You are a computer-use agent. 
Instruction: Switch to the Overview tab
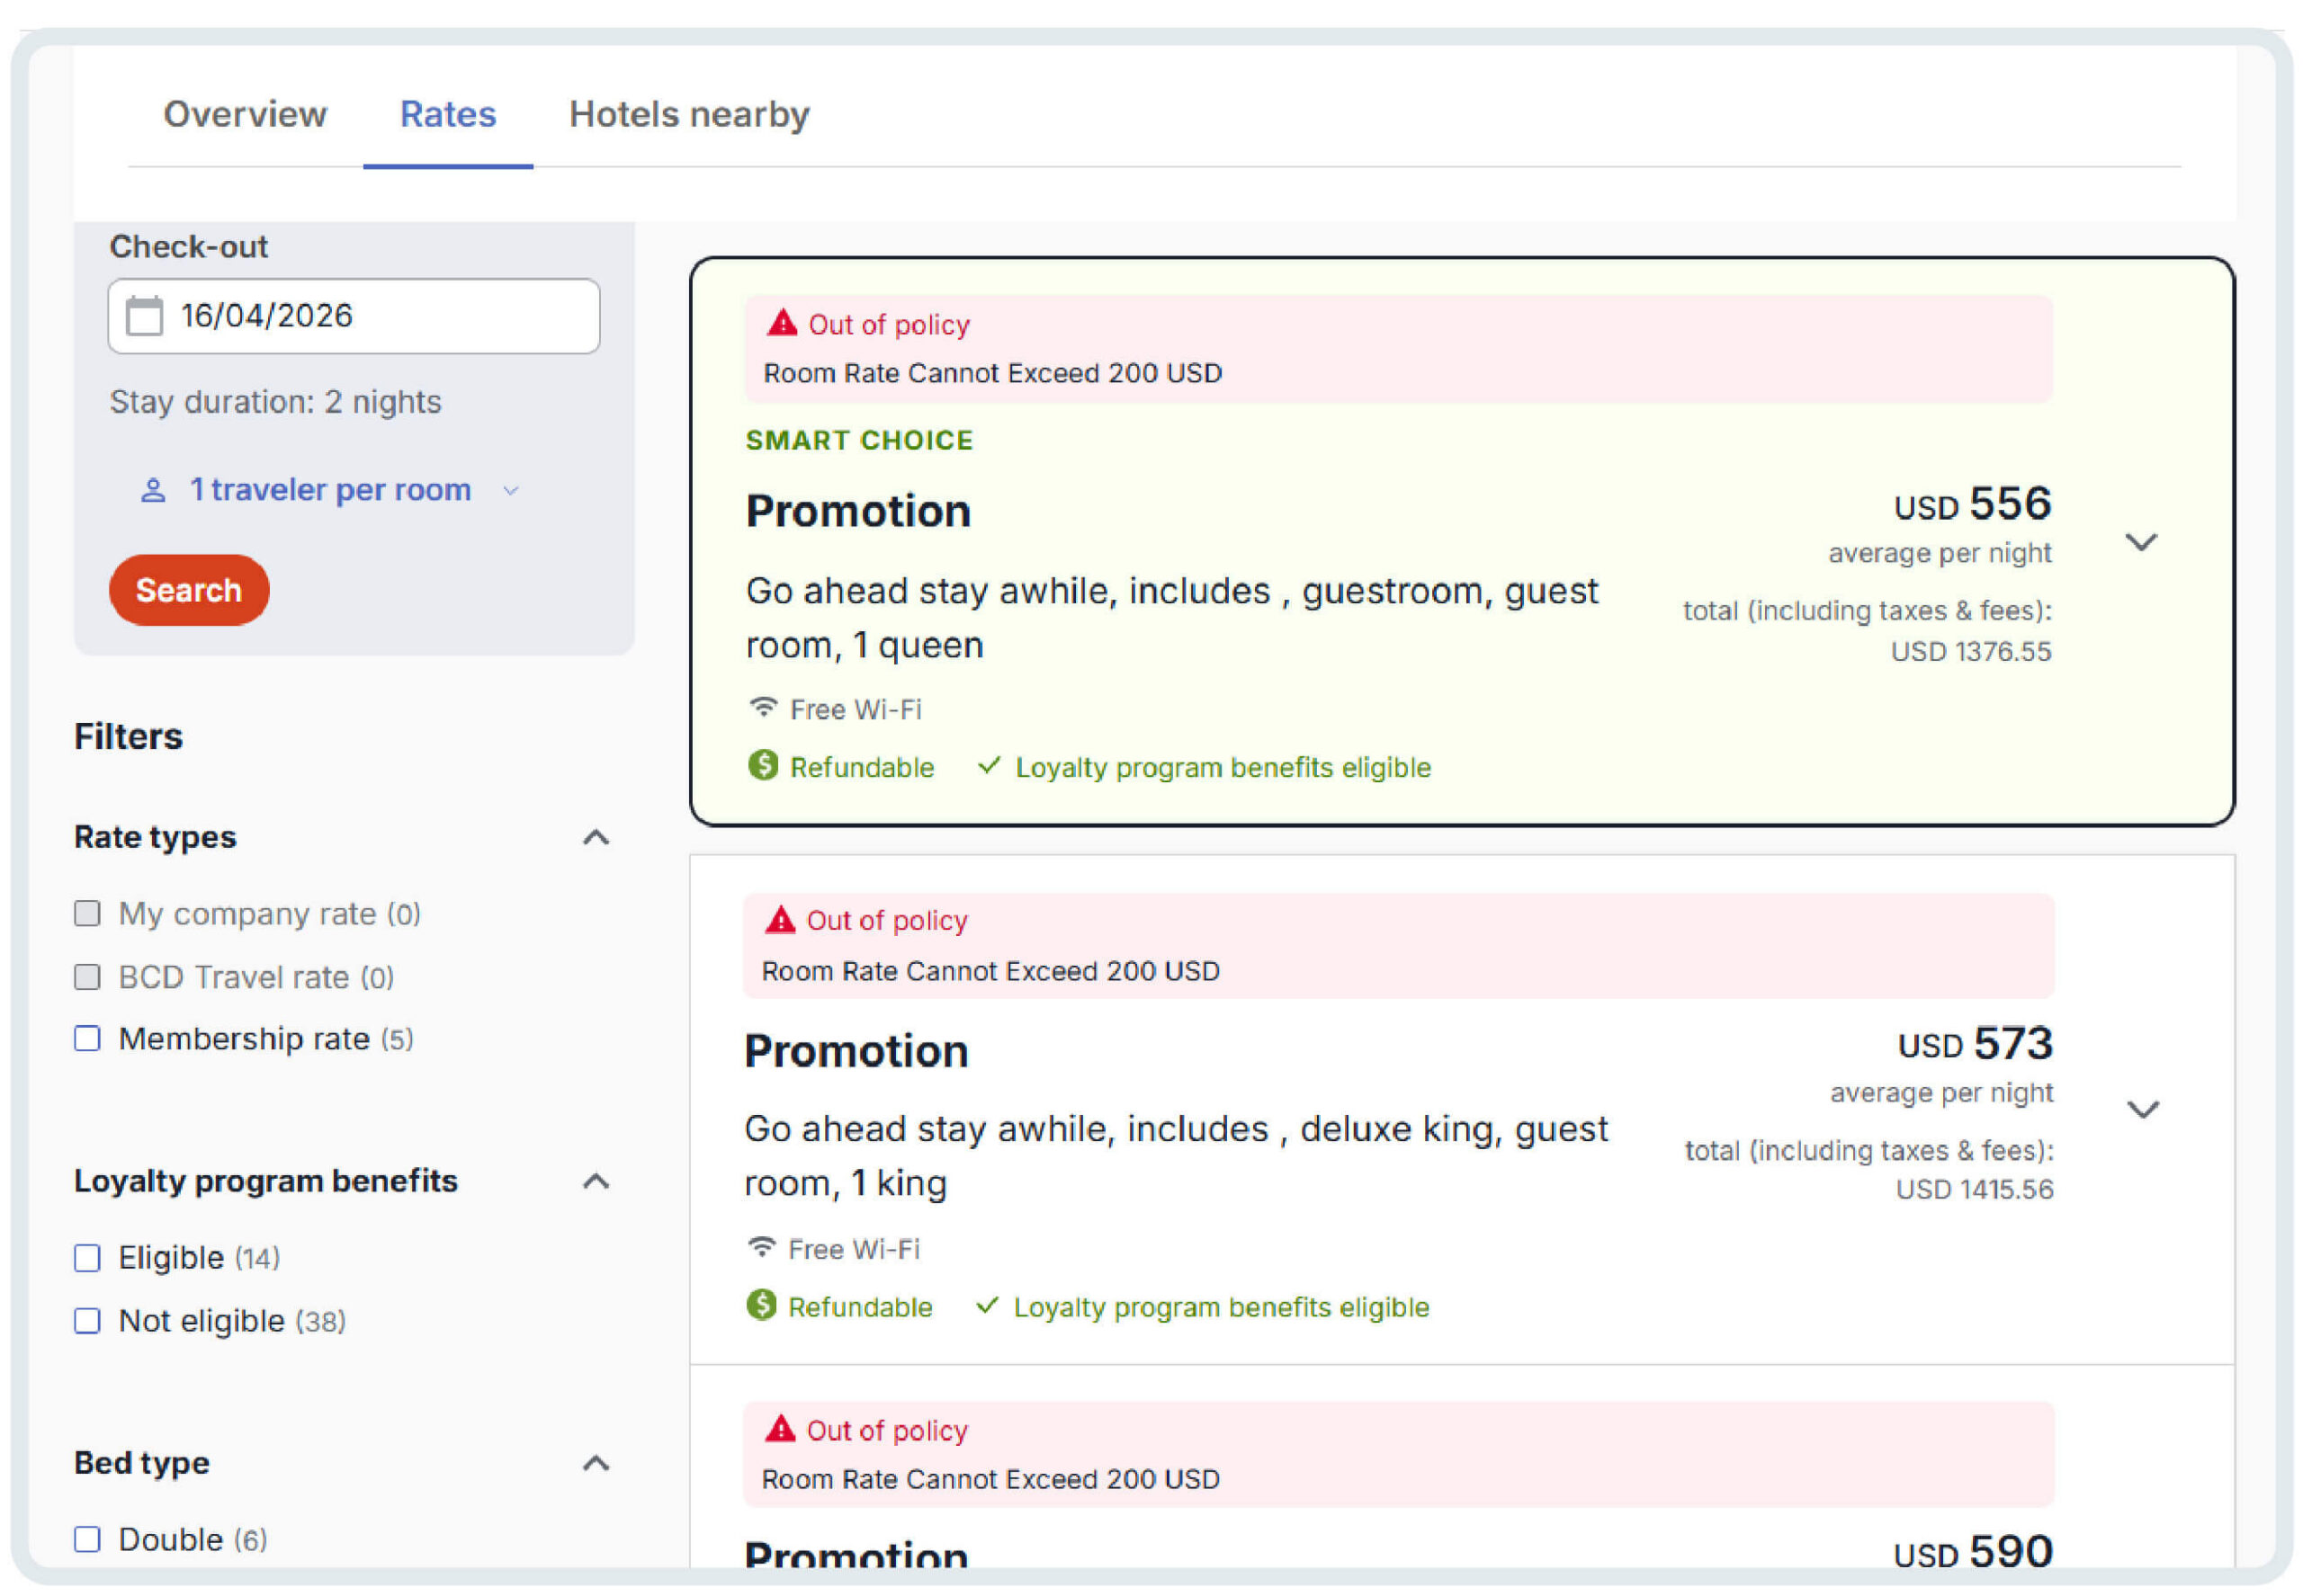pos(245,114)
